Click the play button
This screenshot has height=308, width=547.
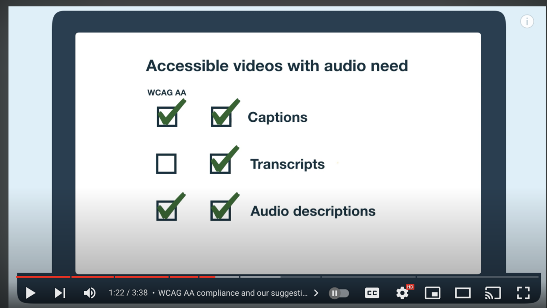(30, 293)
